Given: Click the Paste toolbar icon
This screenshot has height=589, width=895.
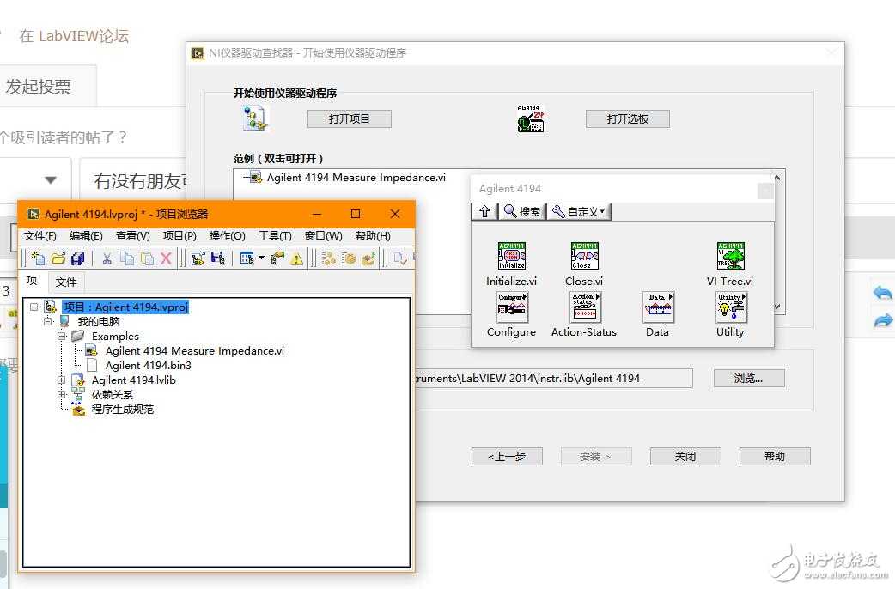Looking at the screenshot, I should pos(147,258).
